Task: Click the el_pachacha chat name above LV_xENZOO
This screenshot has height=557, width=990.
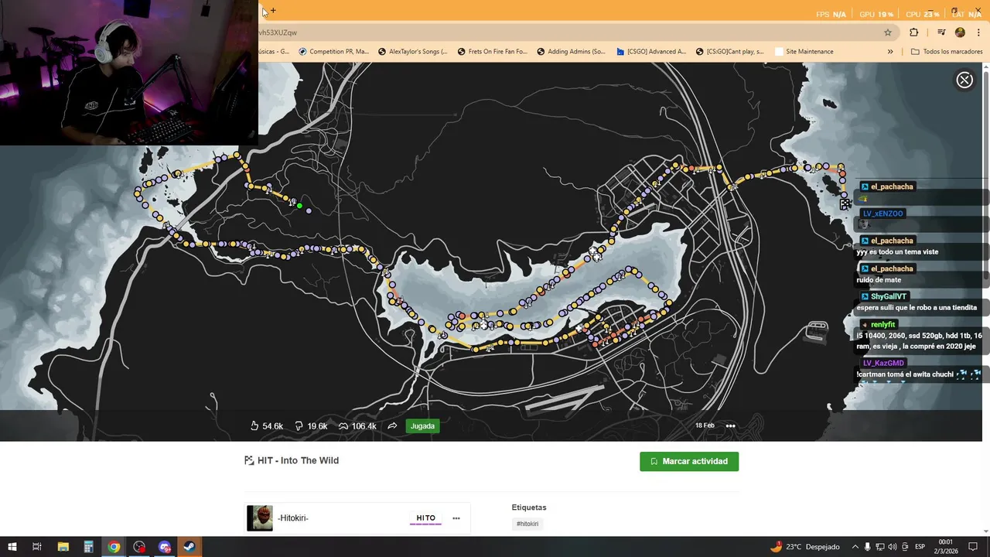Action: coord(892,186)
